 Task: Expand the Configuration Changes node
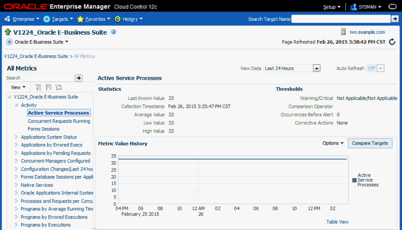click(x=16, y=169)
